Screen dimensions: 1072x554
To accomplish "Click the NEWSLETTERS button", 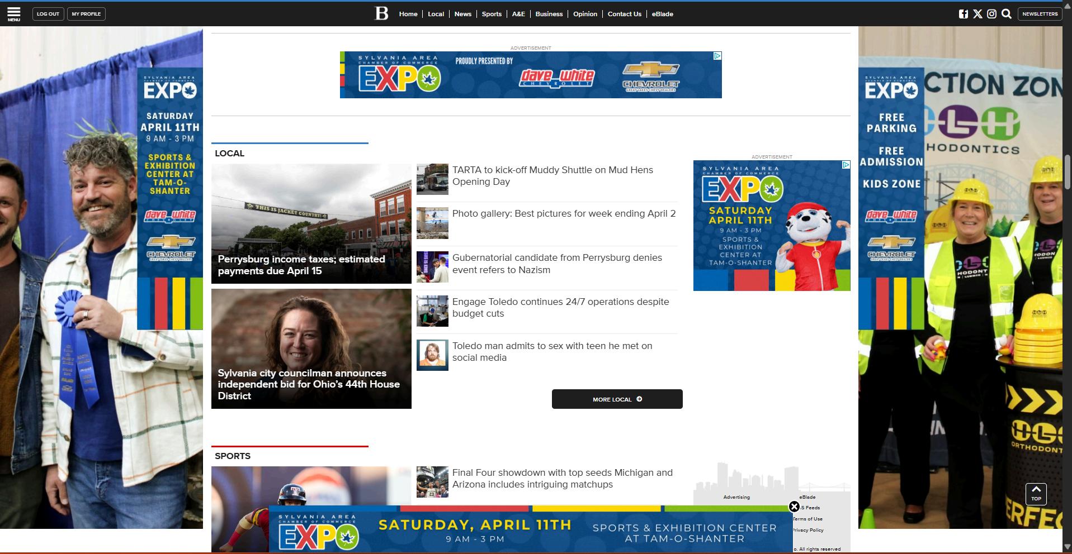I will tap(1040, 14).
